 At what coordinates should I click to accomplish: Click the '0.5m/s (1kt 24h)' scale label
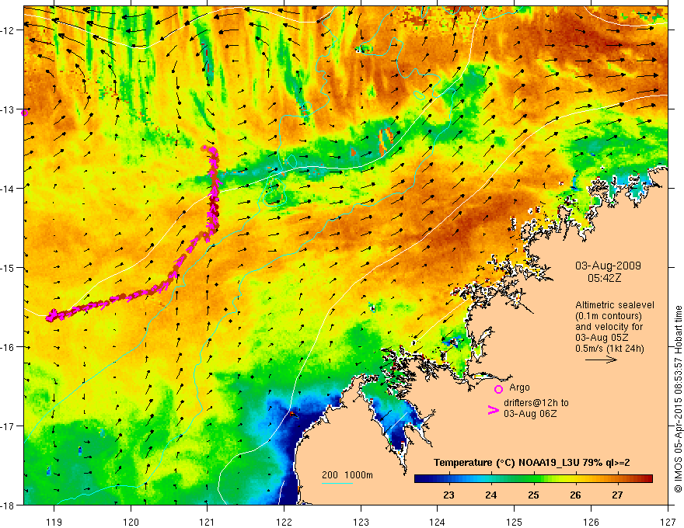coord(609,349)
